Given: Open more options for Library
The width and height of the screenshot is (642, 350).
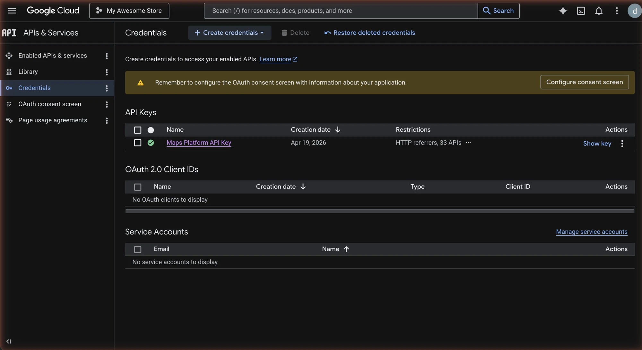Looking at the screenshot, I should tap(107, 72).
